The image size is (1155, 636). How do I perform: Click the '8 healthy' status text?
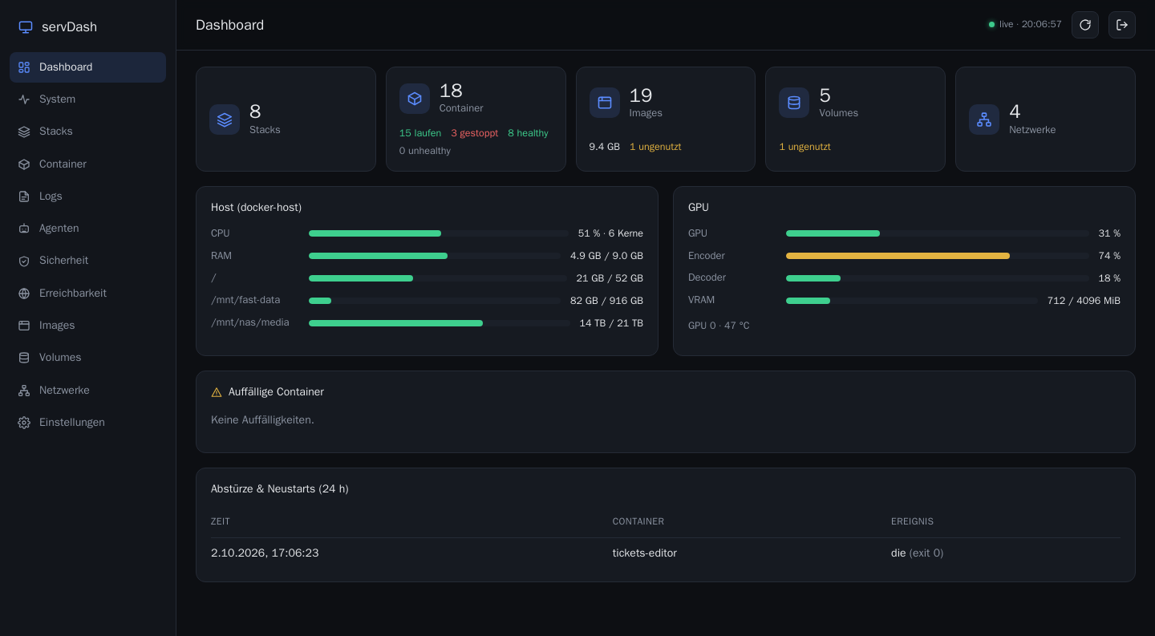pos(528,133)
